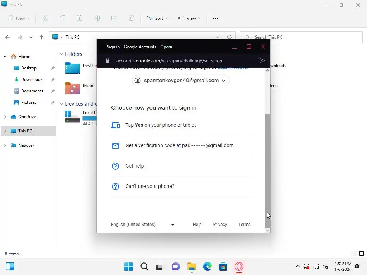The width and height of the screenshot is (367, 275).
Task: Click Can't use your phone? option
Action: coord(181,187)
